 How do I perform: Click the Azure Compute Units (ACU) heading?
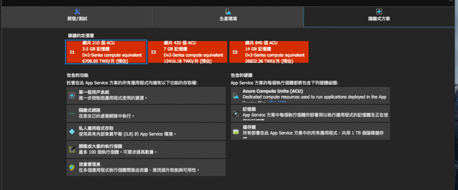[x=273, y=91]
